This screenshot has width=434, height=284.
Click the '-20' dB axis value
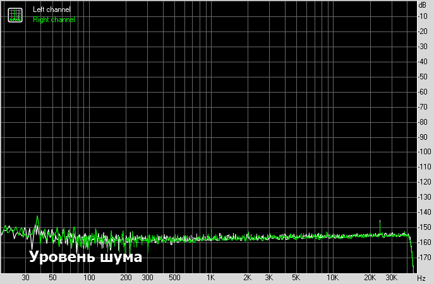423,31
